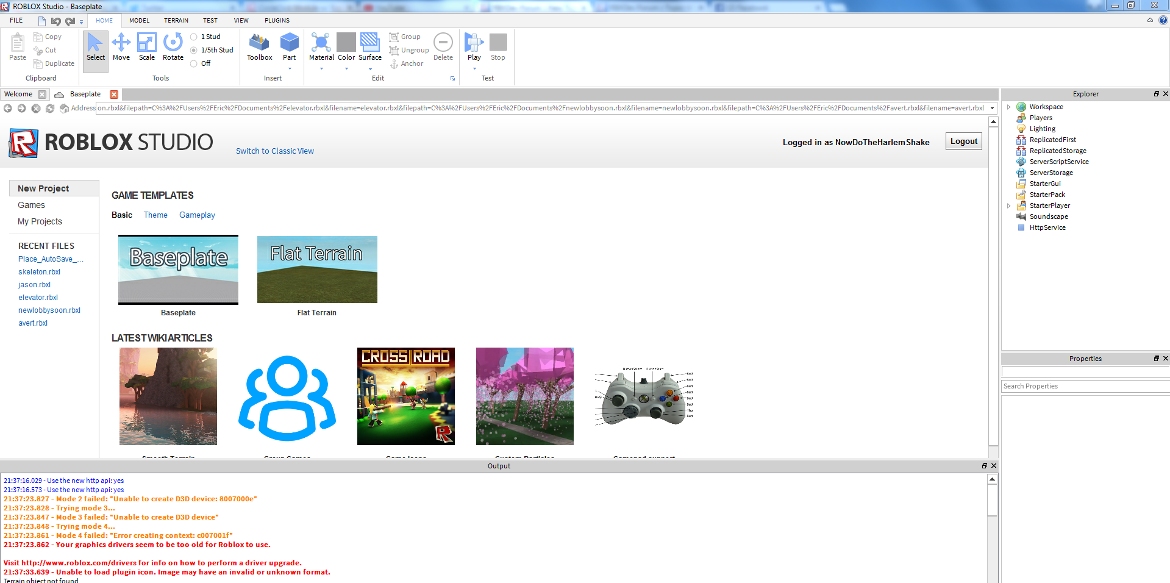The height and width of the screenshot is (583, 1170).
Task: Open the FILE menu
Action: pyautogui.click(x=16, y=20)
